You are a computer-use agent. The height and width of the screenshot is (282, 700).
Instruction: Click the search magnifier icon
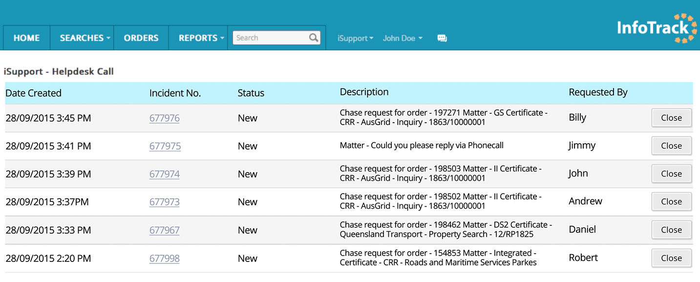314,38
